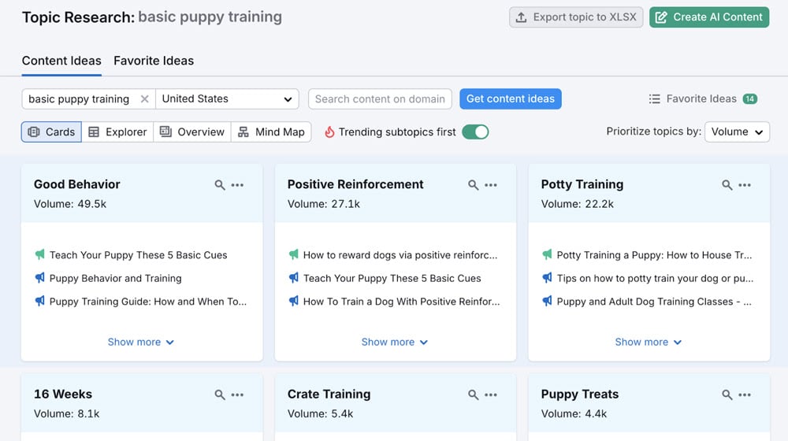Select the Content Ideas tab
This screenshot has width=788, height=441.
tap(61, 61)
